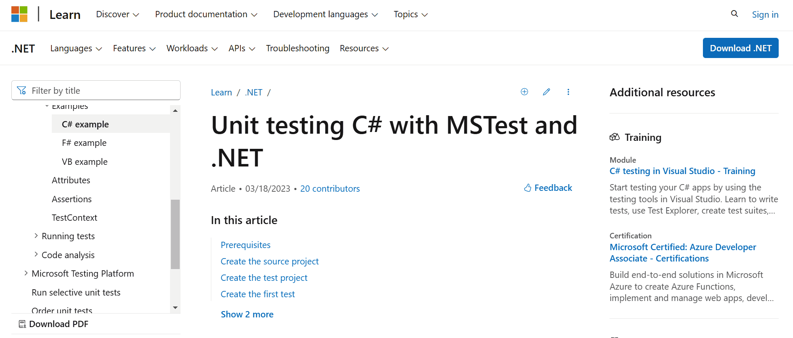
Task: Click the filter funnel icon
Action: pyautogui.click(x=21, y=90)
